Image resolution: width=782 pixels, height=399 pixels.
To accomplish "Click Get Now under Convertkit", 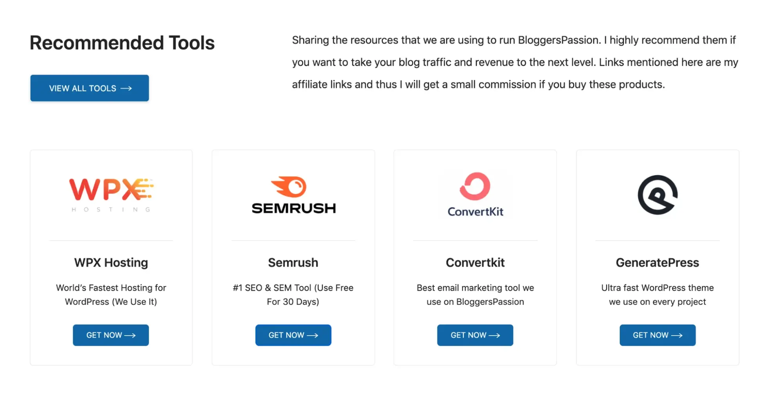I will (x=475, y=335).
